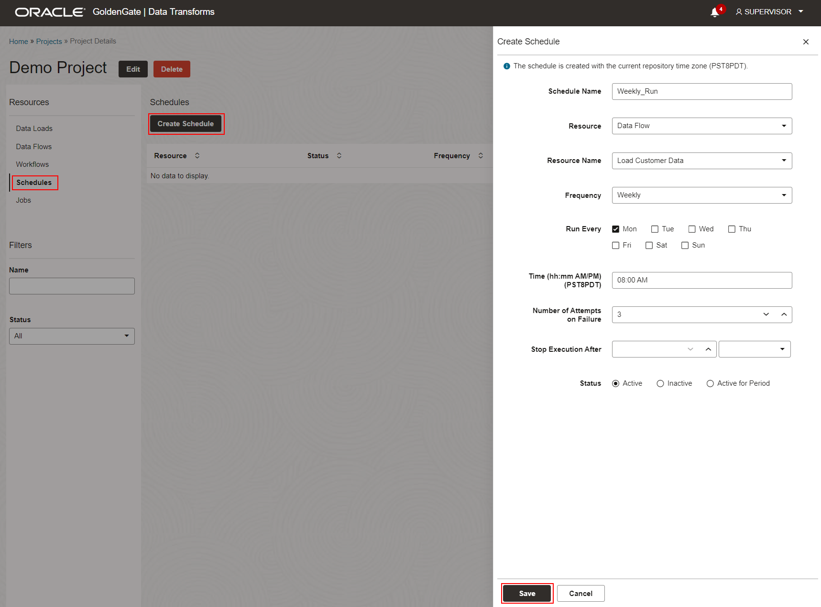Sort the Status column

click(339, 155)
